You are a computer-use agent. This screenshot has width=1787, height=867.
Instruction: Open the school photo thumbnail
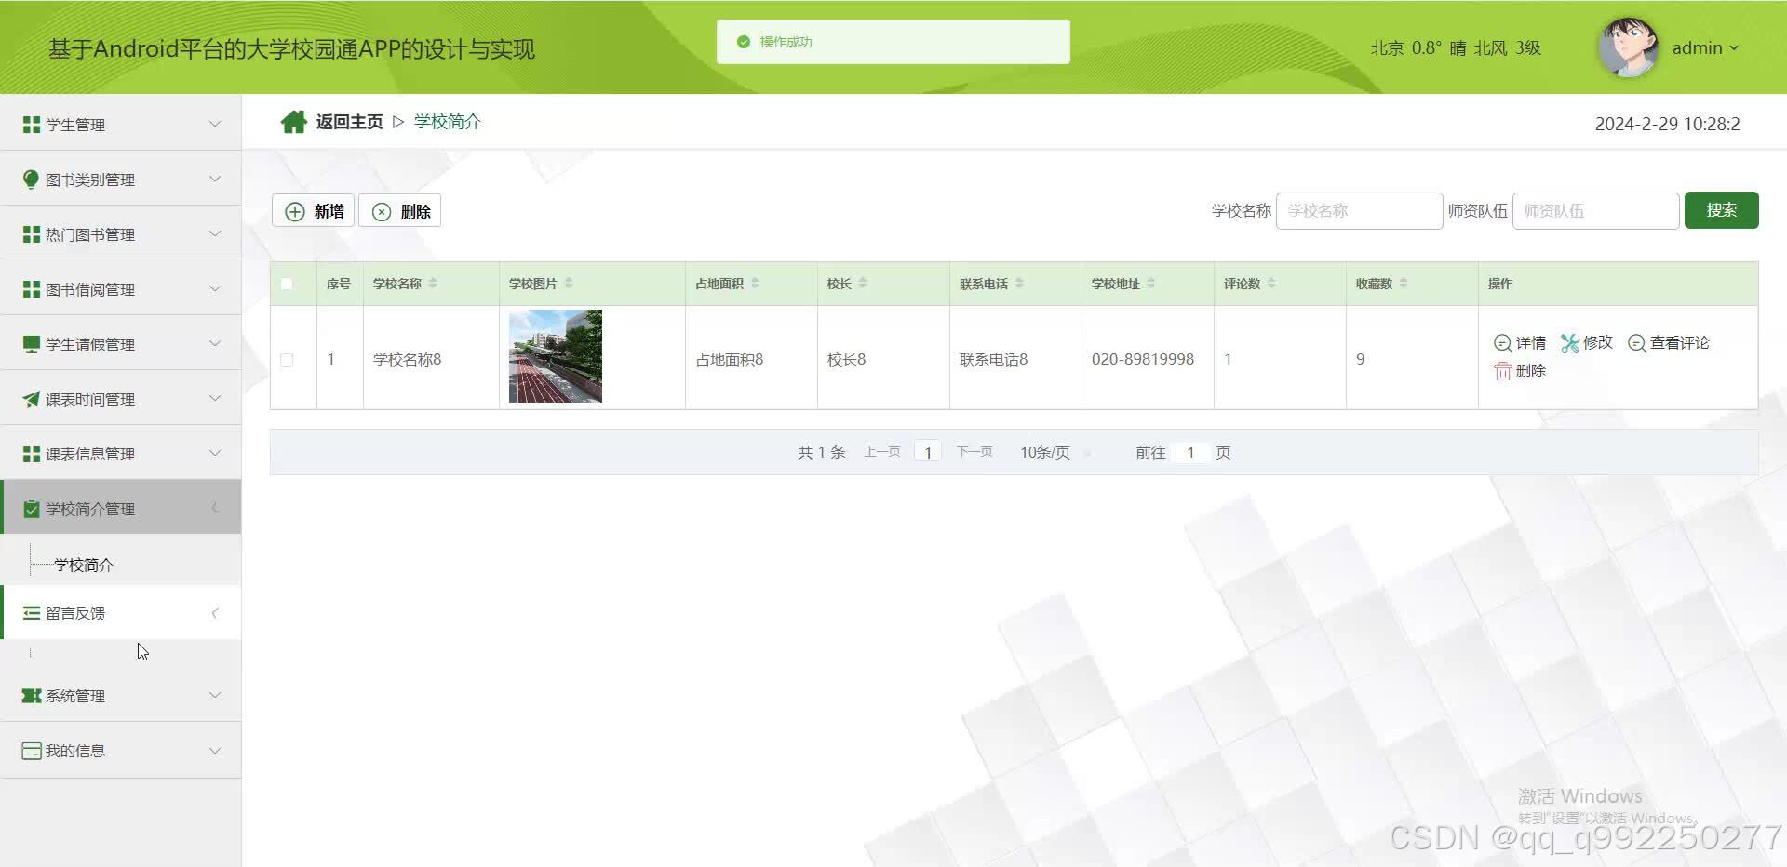coord(556,356)
